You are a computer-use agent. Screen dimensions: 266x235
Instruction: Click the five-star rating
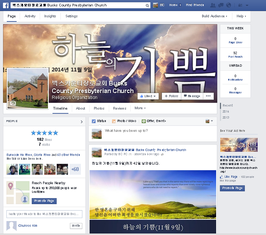(45, 133)
